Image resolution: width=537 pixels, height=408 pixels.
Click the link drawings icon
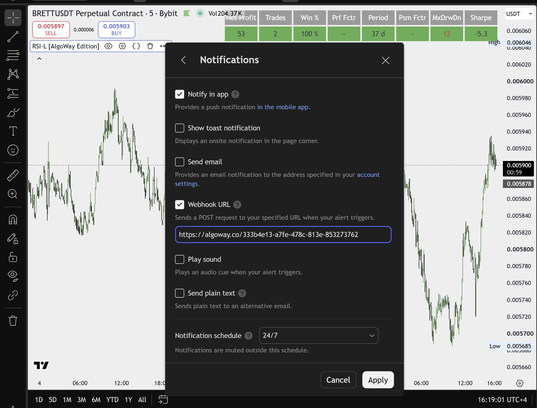point(13,295)
